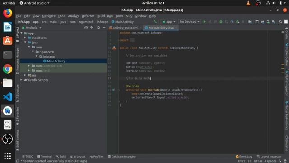Open SDK Manager icon in the toolbar
This screenshot has height=163, width=289.
tap(273, 22)
